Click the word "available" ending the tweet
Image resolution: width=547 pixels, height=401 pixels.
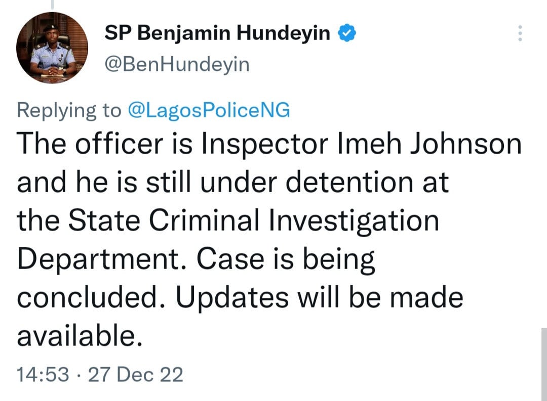click(x=76, y=336)
